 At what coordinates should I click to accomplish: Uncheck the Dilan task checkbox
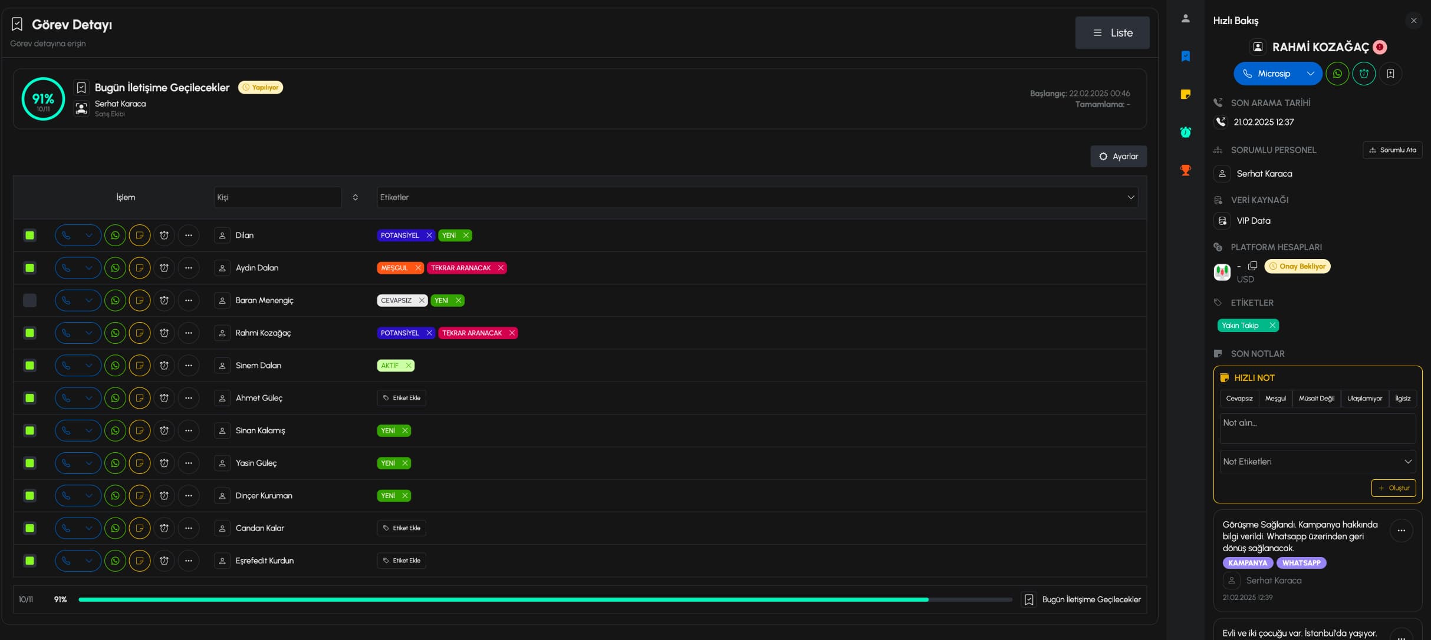tap(30, 236)
